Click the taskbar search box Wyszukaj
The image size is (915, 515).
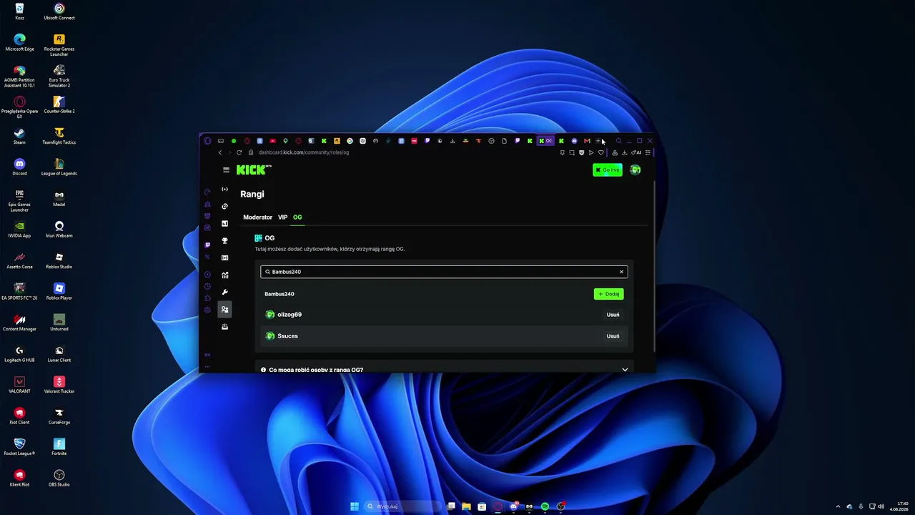(x=403, y=506)
